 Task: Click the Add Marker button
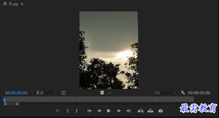58,111
